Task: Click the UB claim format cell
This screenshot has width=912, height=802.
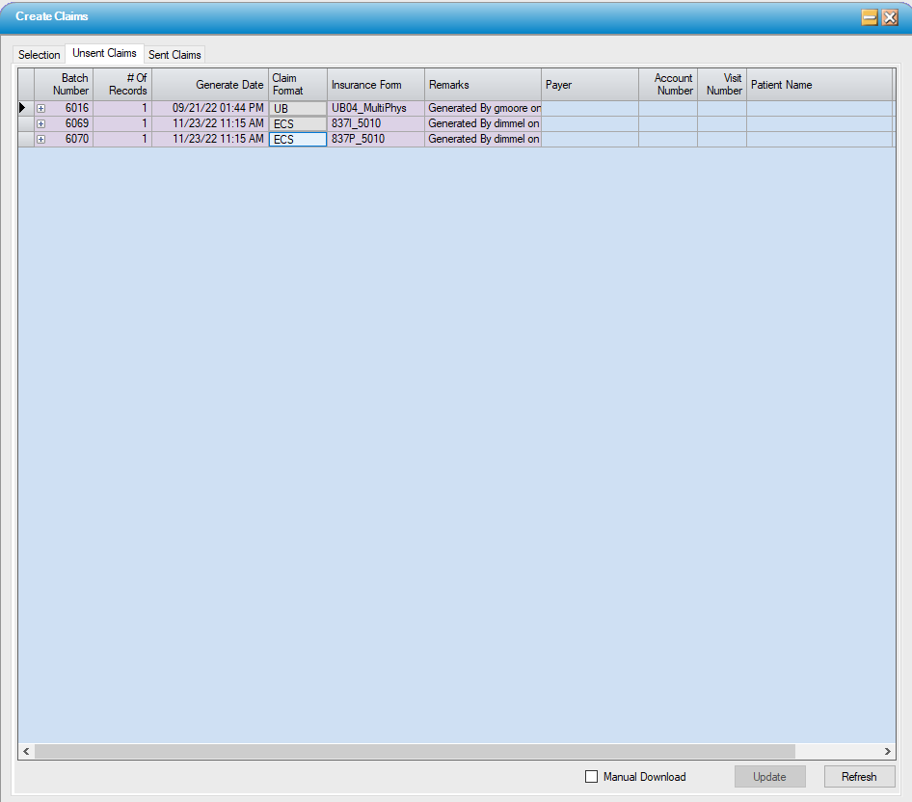Action: [298, 109]
